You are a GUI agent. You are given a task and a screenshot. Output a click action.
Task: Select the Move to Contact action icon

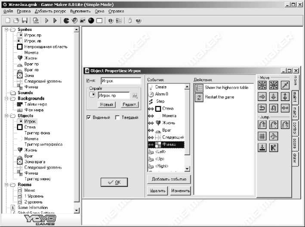pos(262,148)
